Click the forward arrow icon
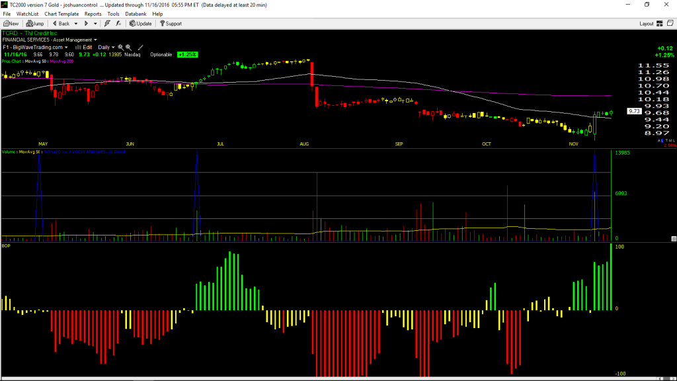 (87, 24)
